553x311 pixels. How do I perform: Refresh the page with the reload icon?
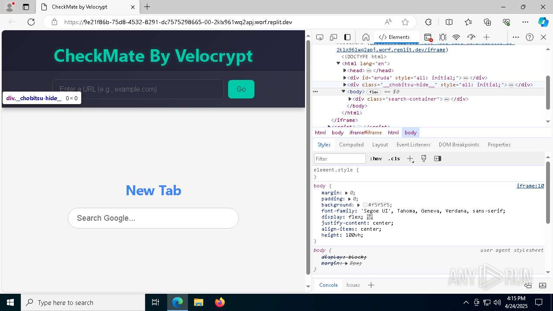(x=31, y=22)
